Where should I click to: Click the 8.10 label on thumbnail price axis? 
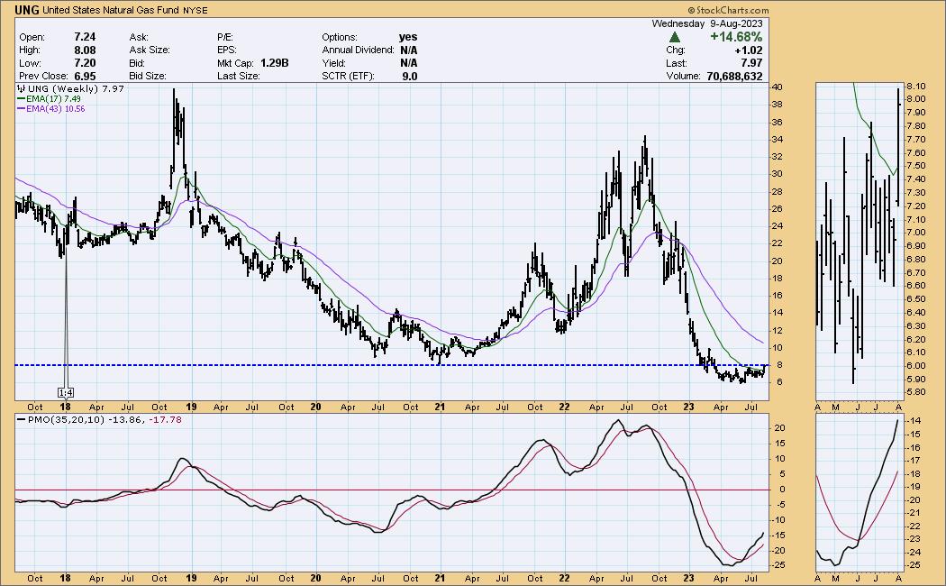[916, 86]
